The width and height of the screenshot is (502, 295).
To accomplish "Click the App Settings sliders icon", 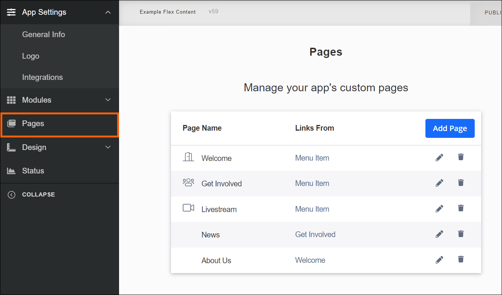I will click(11, 12).
